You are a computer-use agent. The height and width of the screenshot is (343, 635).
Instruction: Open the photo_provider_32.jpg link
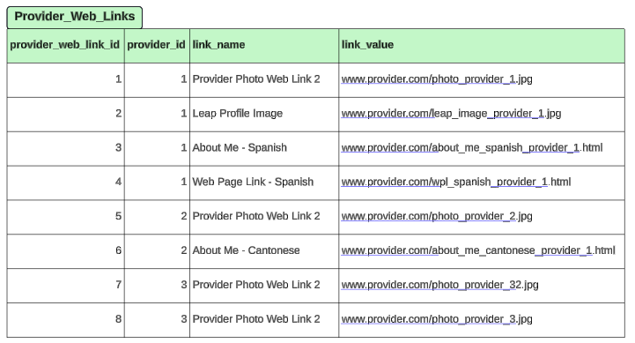[439, 285]
